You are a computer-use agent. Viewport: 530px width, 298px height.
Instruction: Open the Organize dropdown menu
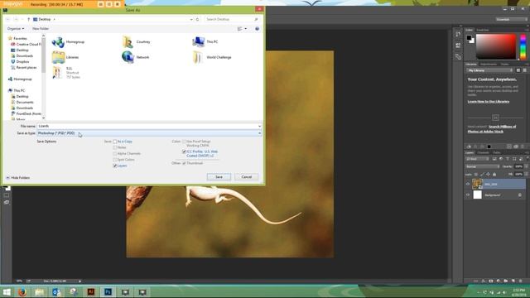(16, 29)
